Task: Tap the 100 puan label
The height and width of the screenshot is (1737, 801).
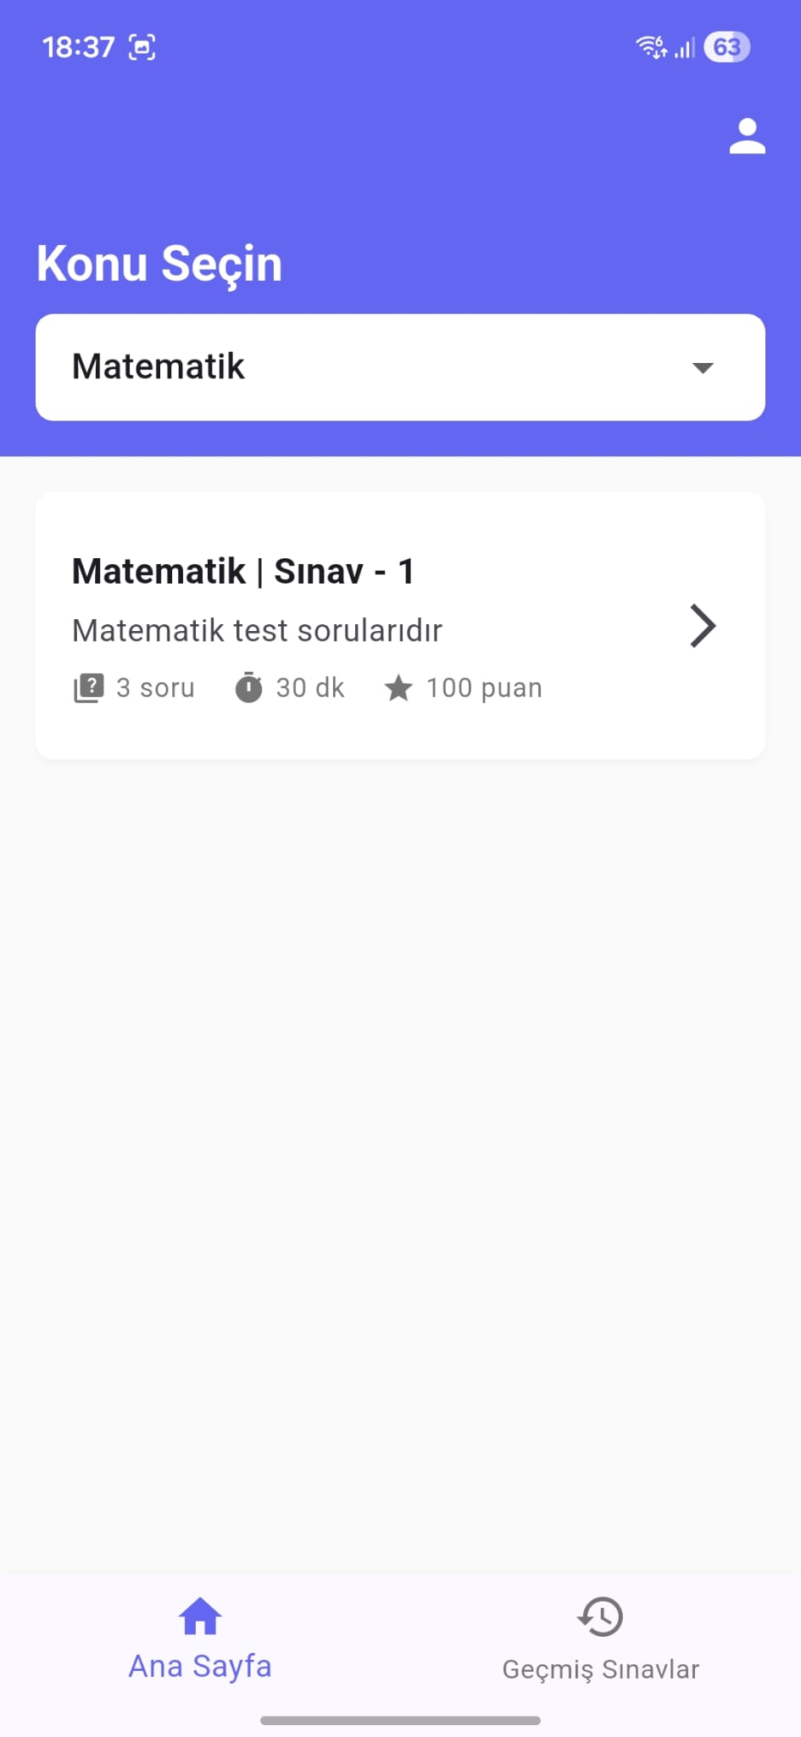Action: [x=484, y=688]
